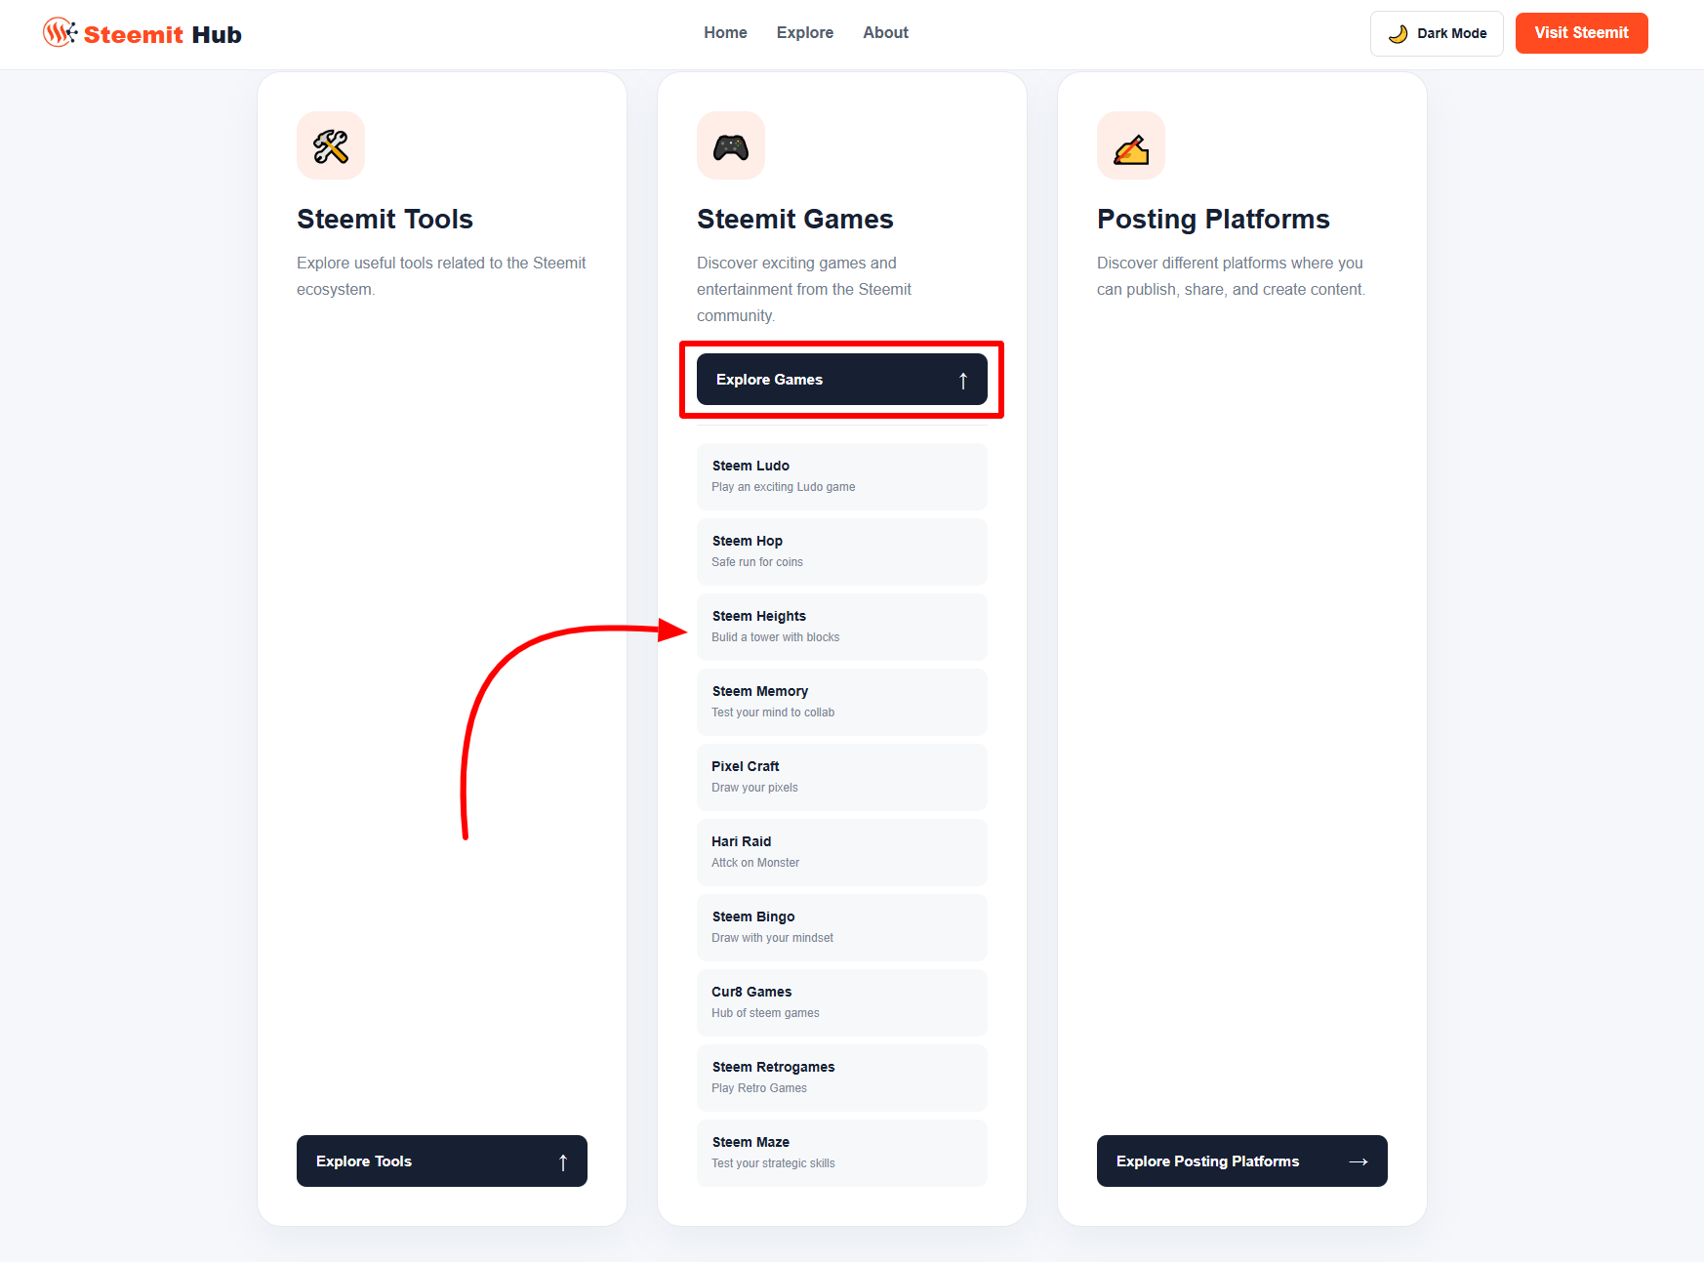1704x1262 pixels.
Task: Expand Explore Posting Platforms
Action: (1242, 1161)
